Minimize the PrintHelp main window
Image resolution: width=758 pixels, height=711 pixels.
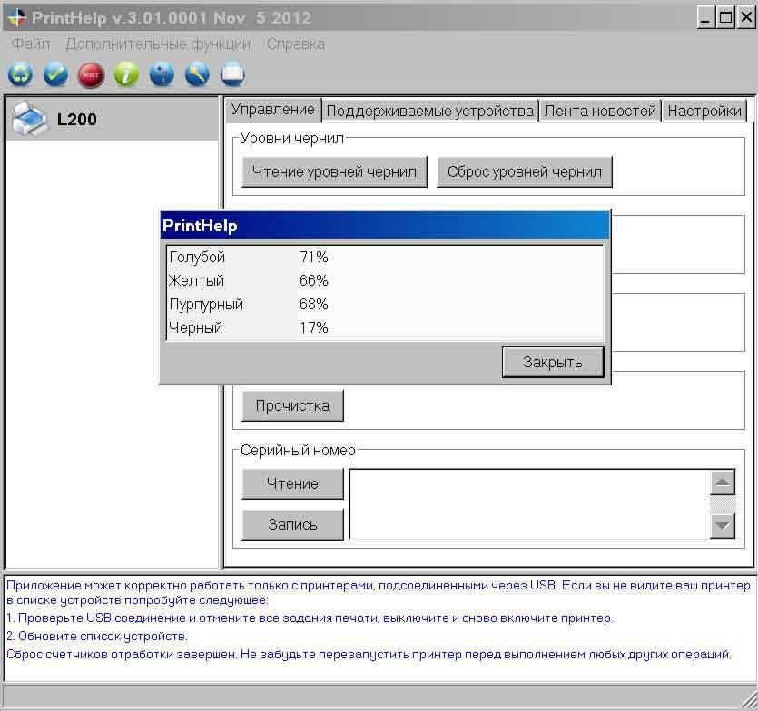706,18
